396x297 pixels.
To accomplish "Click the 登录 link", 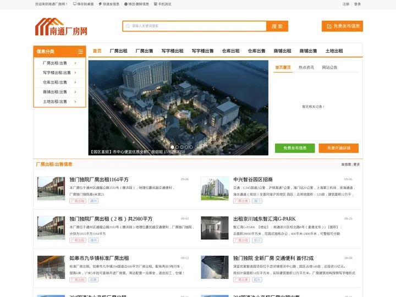I will coord(358,4).
